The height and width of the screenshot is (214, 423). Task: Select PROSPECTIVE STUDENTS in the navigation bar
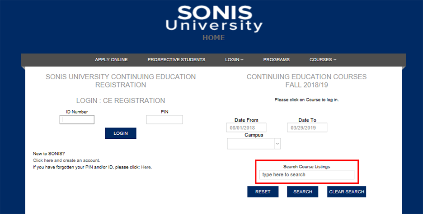[x=176, y=60]
